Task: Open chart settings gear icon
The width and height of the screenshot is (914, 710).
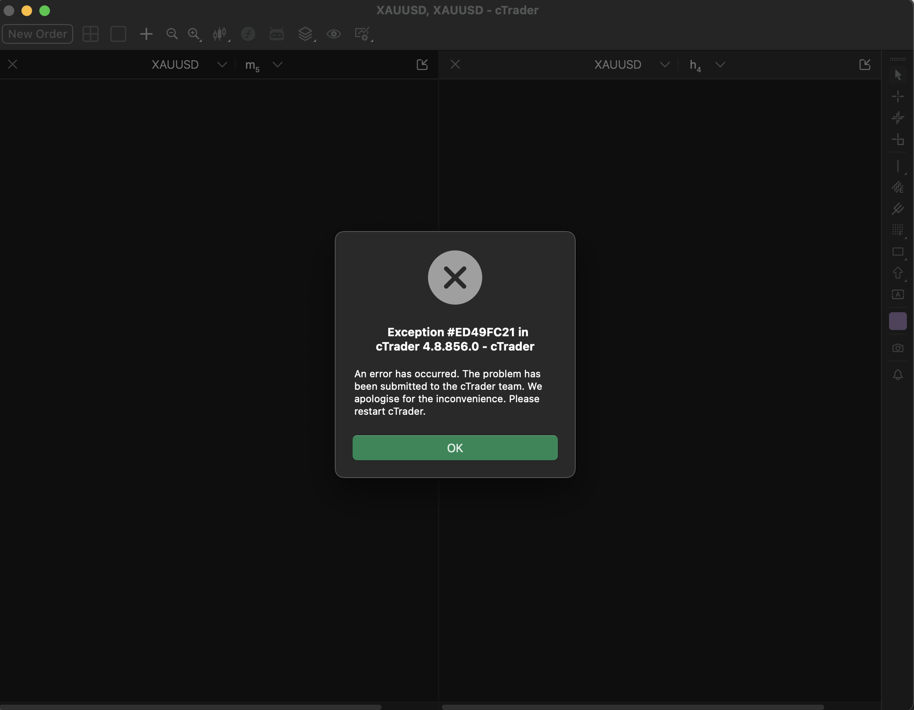Action: coord(363,34)
